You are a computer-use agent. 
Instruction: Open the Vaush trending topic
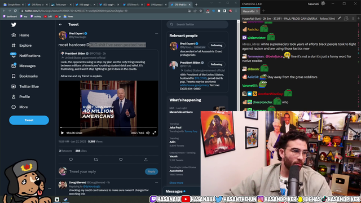click(x=173, y=156)
